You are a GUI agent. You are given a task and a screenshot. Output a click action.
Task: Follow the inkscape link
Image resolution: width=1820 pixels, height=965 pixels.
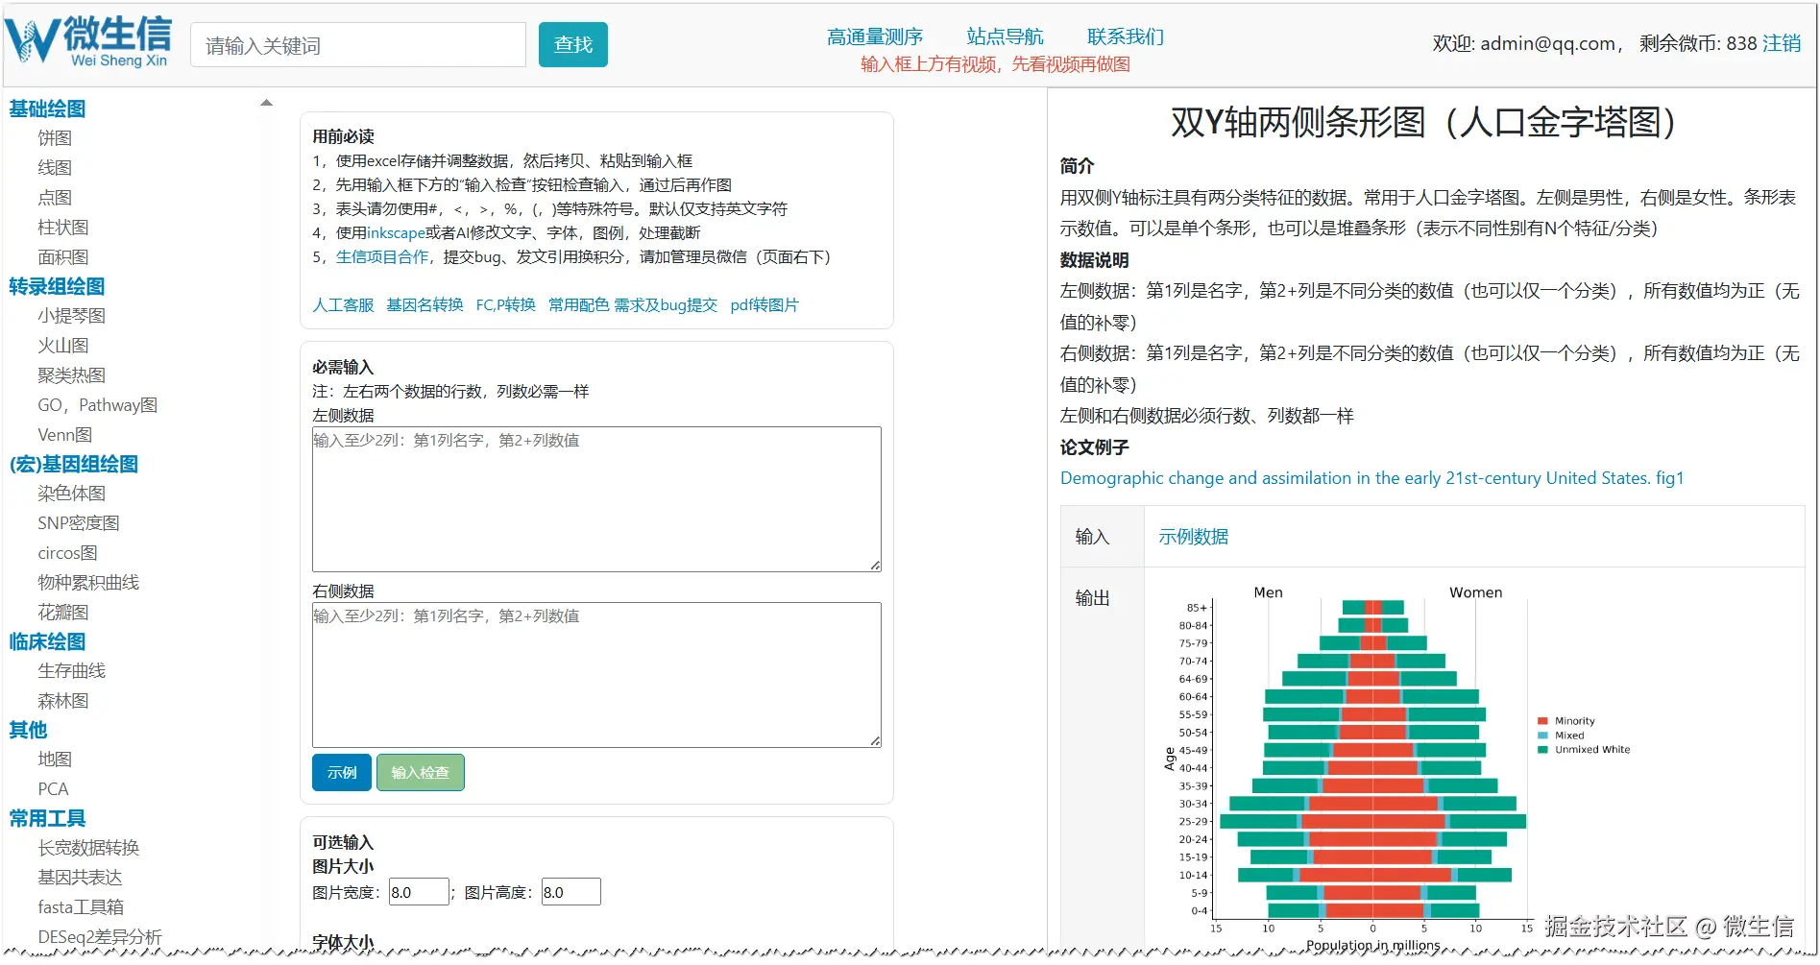click(x=396, y=232)
